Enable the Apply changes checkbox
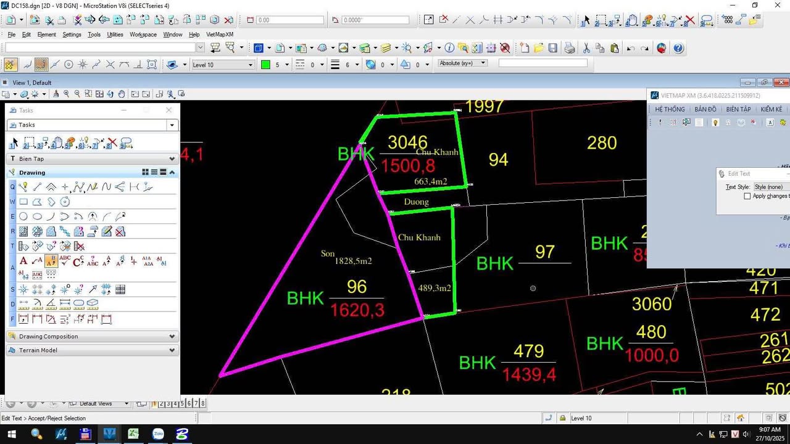Image resolution: width=790 pixels, height=444 pixels. pos(747,196)
